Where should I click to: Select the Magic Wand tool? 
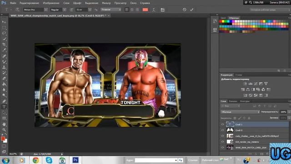coord(4,39)
